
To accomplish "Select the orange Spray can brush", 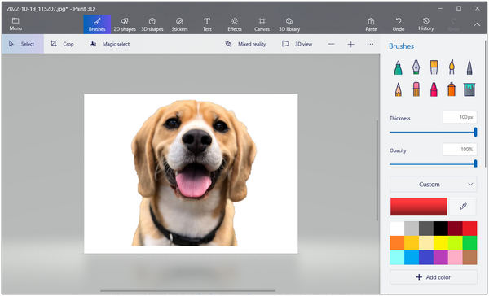I will [452, 89].
